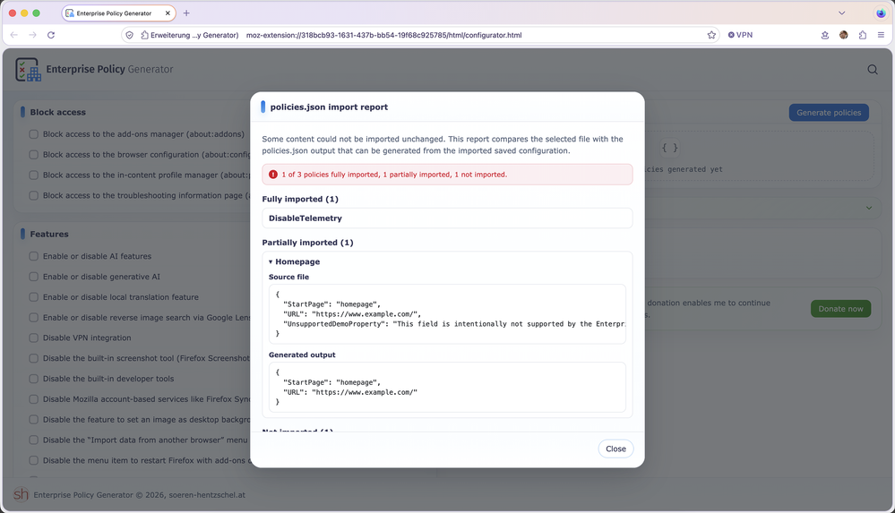The height and width of the screenshot is (513, 895).
Task: Click the alert exclamation icon
Action: point(273,175)
